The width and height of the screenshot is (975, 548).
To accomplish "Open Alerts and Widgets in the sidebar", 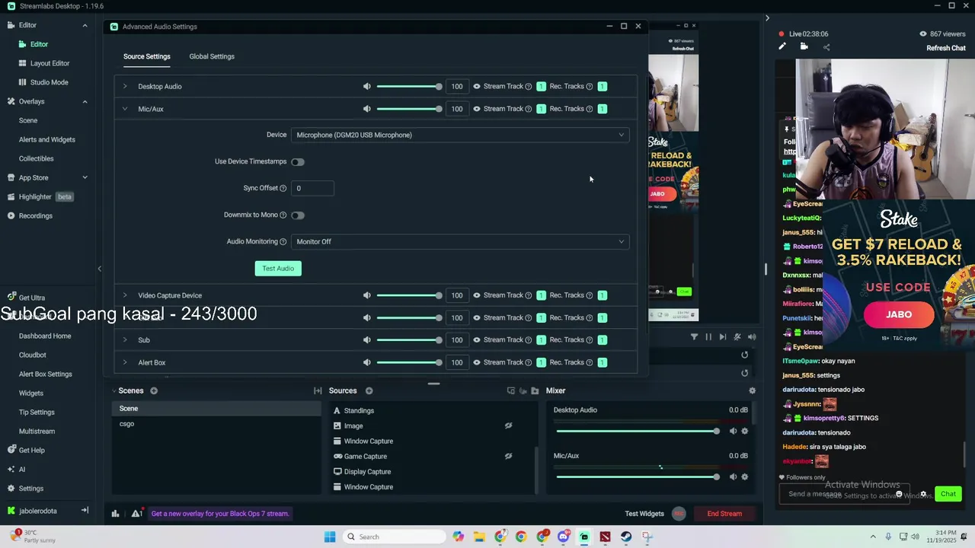I will (47, 139).
